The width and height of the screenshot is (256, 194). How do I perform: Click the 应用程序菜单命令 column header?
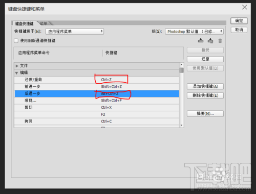point(34,53)
